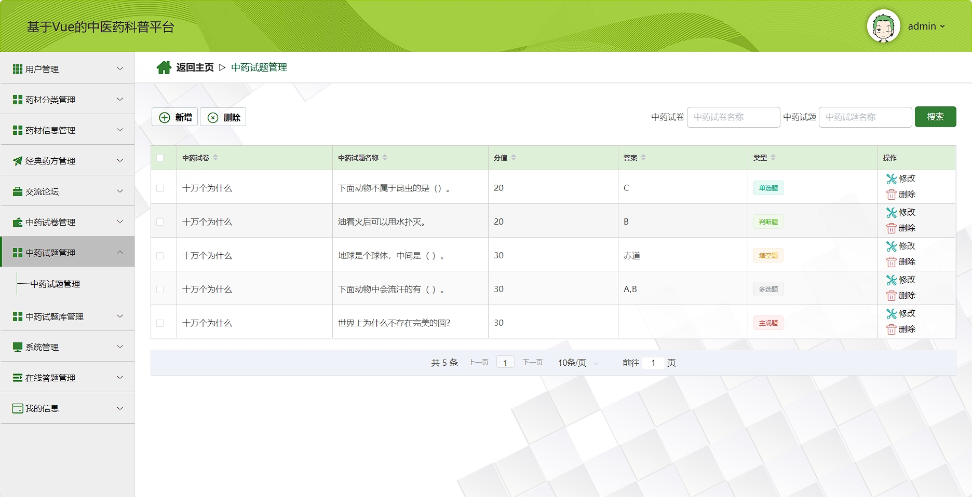Viewport: 972px width, 497px height.
Task: Click the home icon beside 返回主页
Action: (x=164, y=67)
